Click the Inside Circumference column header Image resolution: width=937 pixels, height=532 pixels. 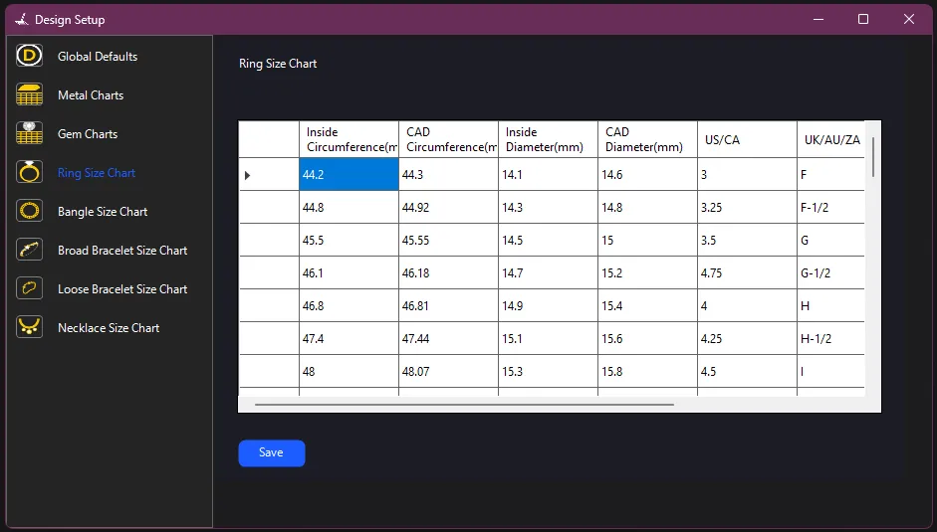(349, 140)
